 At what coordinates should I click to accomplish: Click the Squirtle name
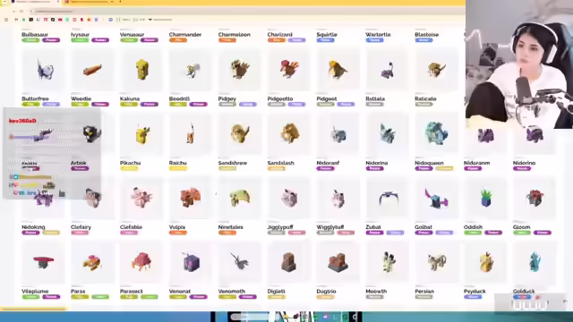tap(327, 34)
